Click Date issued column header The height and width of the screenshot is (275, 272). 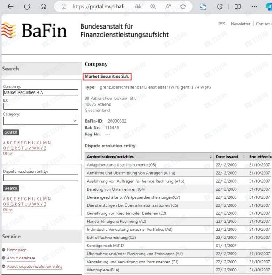(x=230, y=157)
